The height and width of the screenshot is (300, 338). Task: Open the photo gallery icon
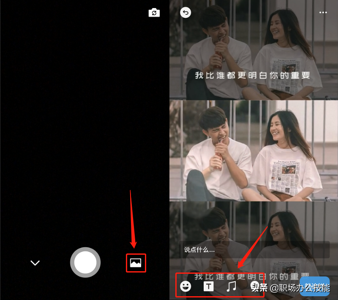(136, 263)
